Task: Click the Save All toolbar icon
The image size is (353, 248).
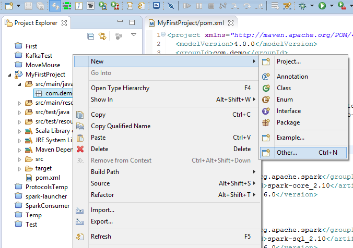Action: point(40,6)
